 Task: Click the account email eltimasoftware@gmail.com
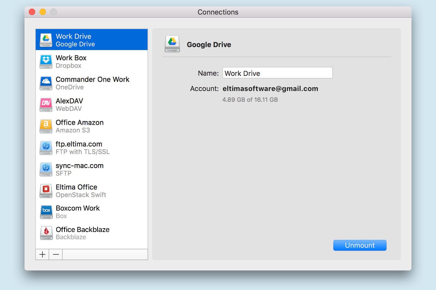[x=270, y=89]
